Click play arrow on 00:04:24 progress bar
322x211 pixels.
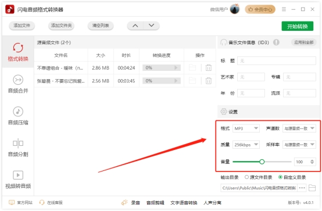coord(176,67)
